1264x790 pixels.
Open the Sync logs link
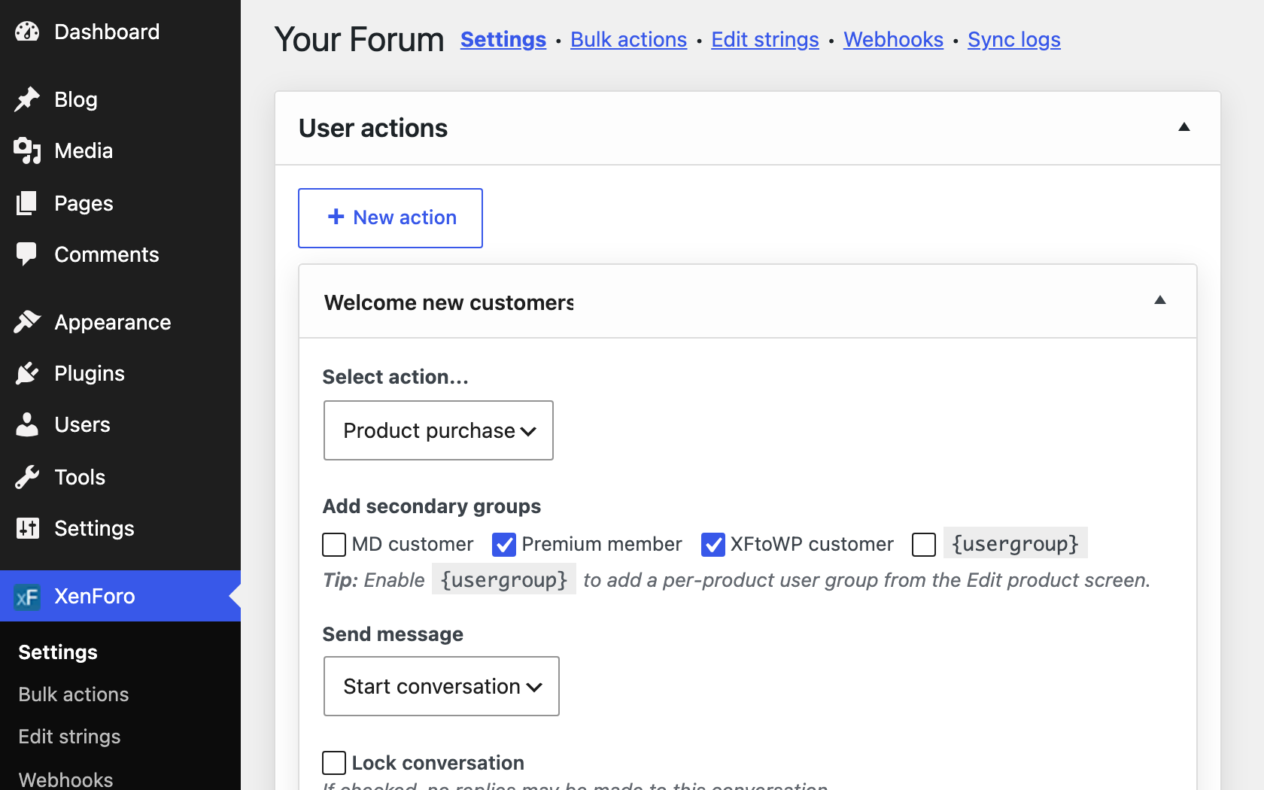click(1014, 39)
